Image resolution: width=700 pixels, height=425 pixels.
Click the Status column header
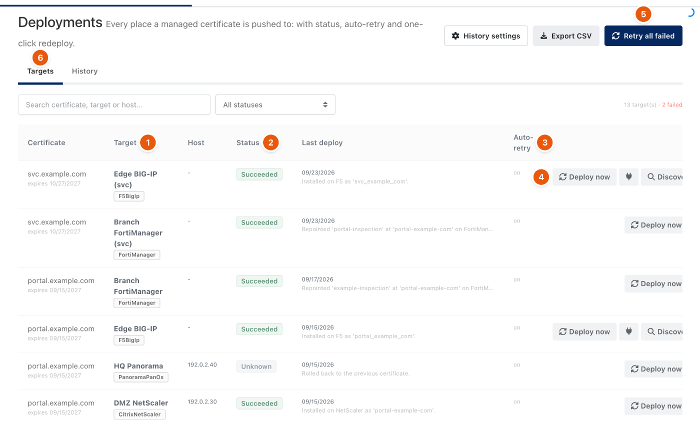pyautogui.click(x=248, y=142)
